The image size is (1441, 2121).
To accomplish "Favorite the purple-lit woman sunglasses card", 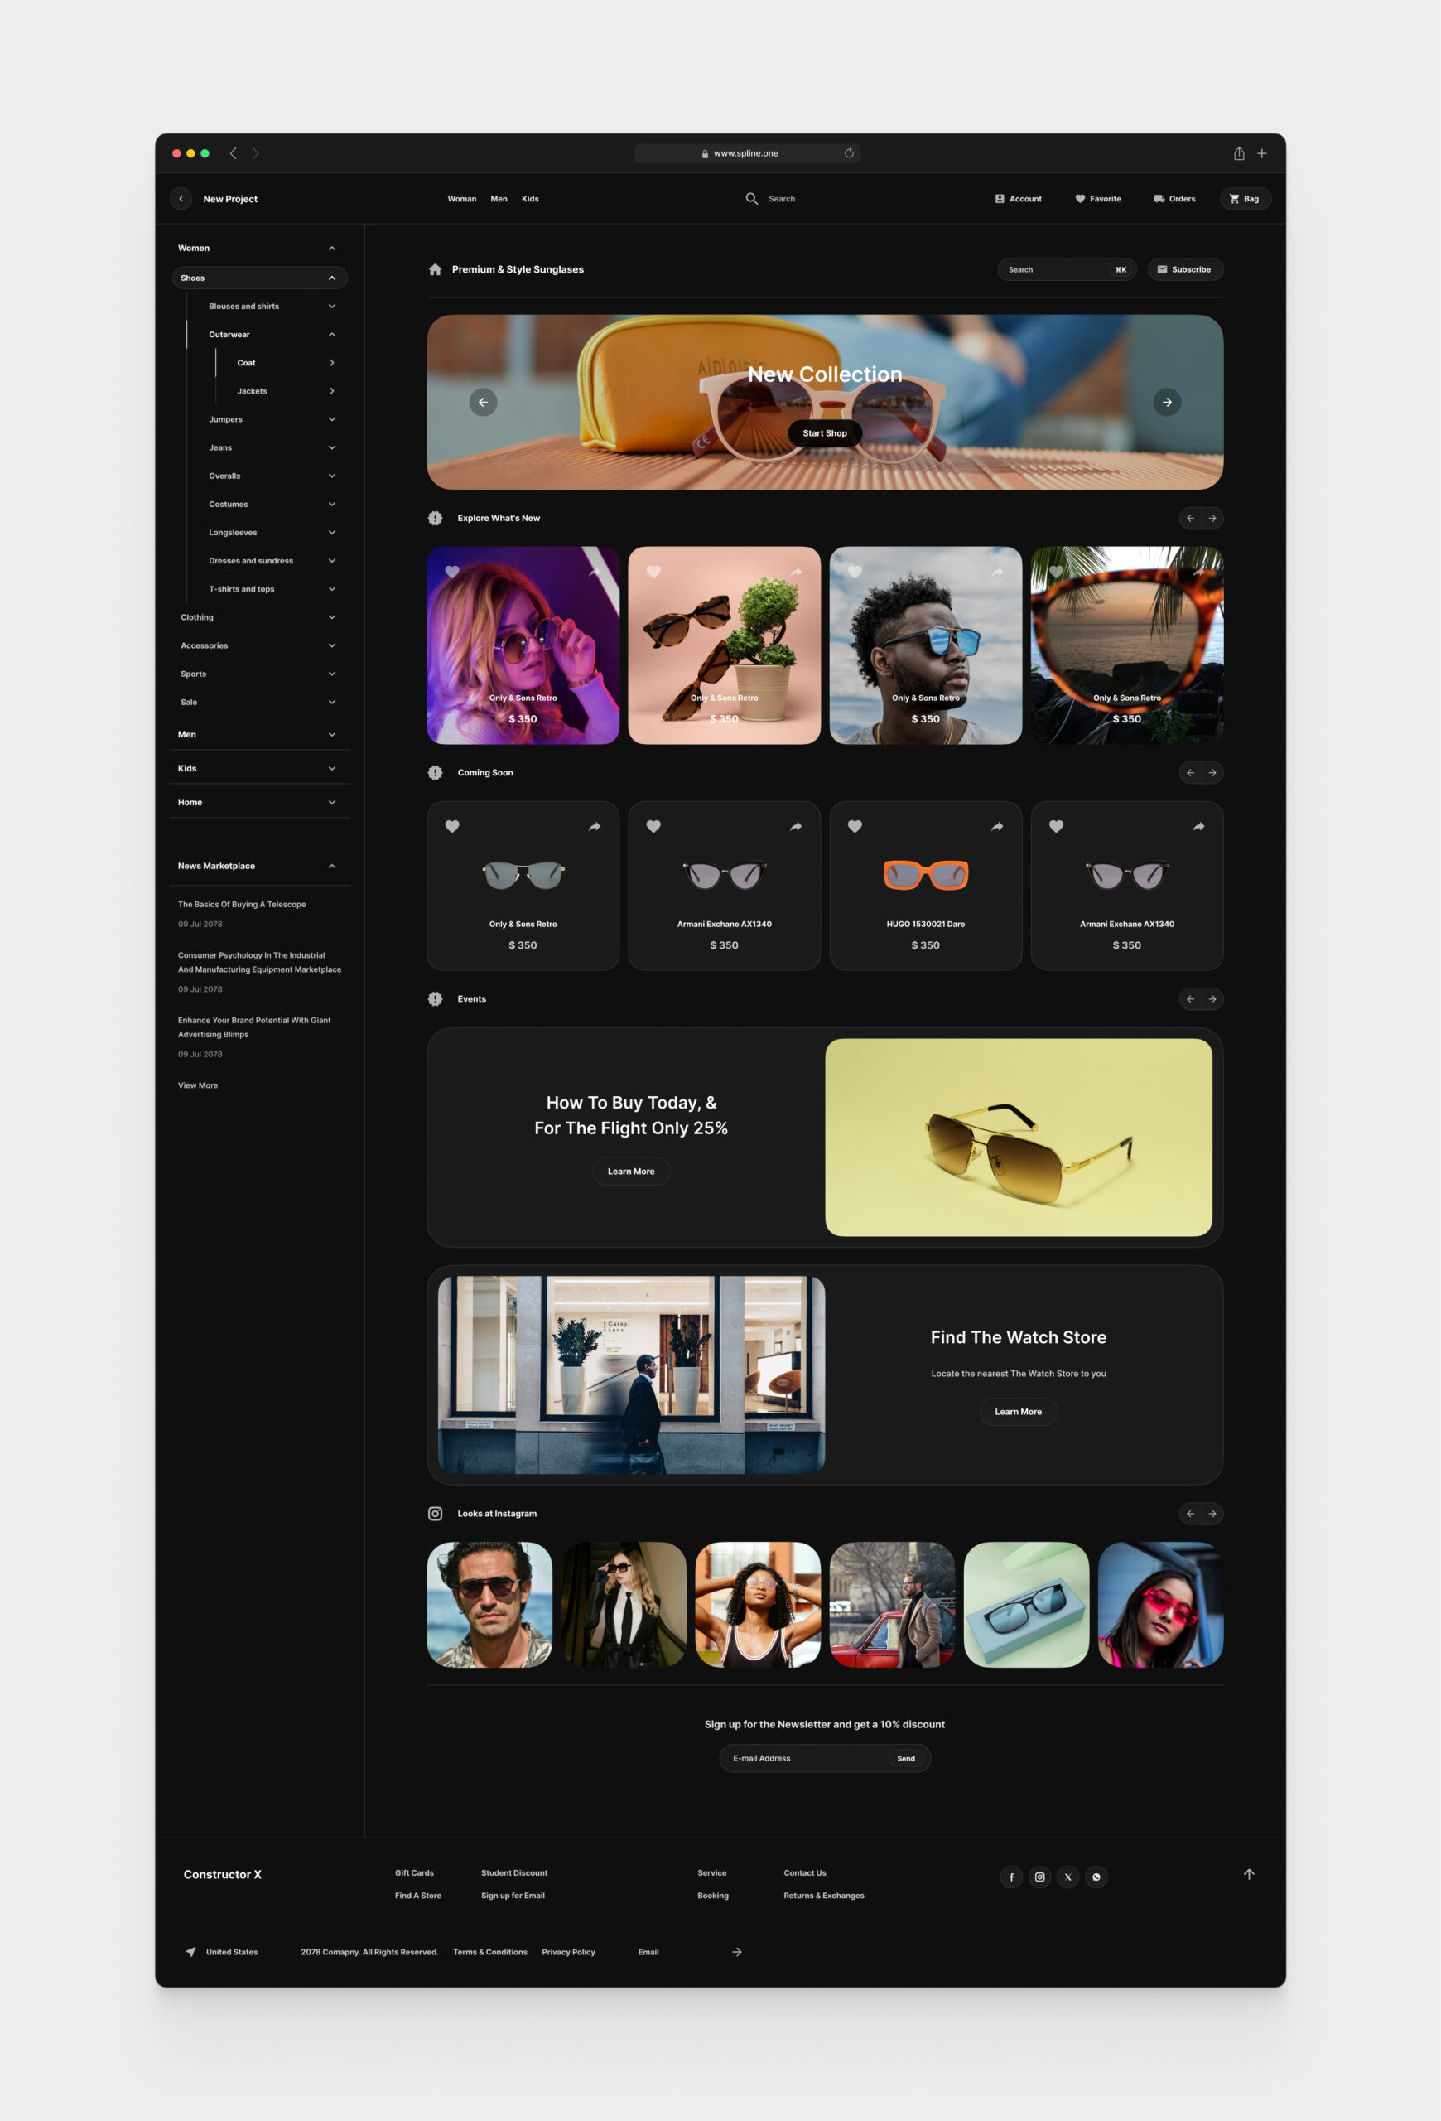I will (x=452, y=573).
